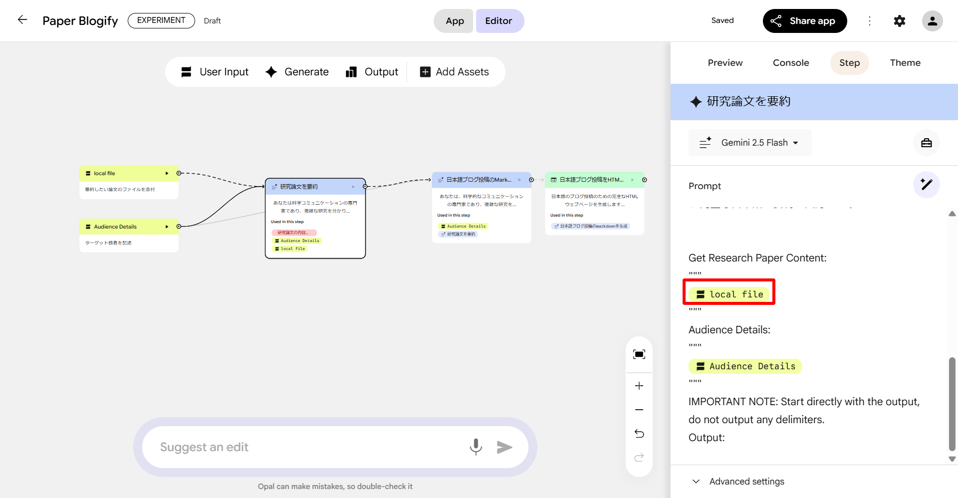Click the microphone icon in edit box
This screenshot has width=958, height=498.
(476, 447)
